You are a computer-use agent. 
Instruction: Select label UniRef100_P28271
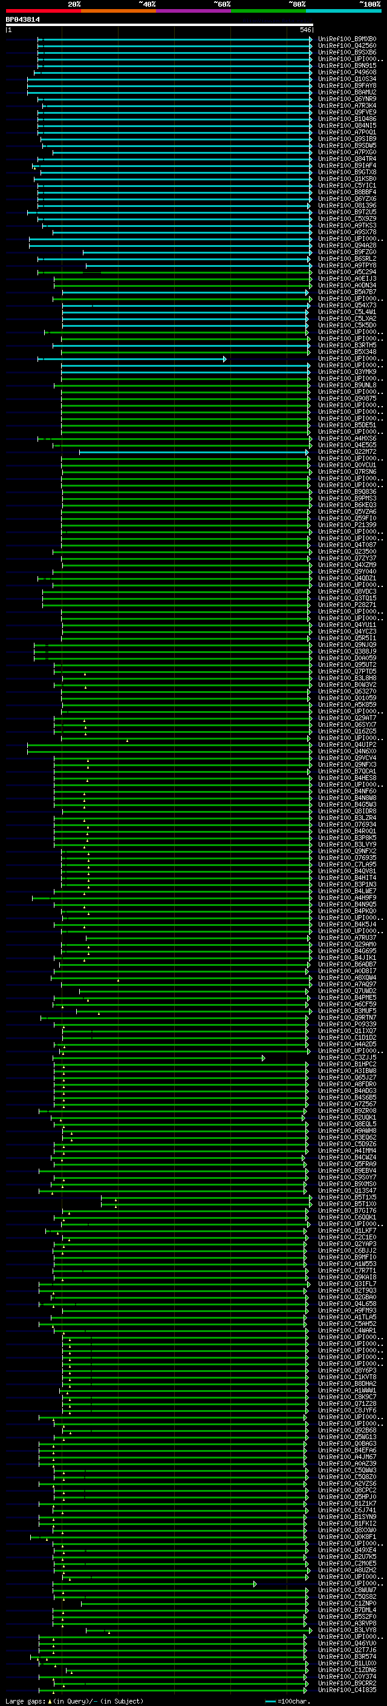(x=347, y=605)
